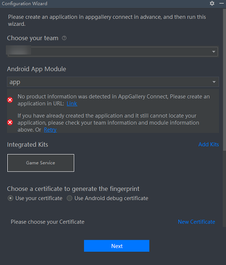Click the Next button
Image resolution: width=226 pixels, height=265 pixels.
point(116,246)
